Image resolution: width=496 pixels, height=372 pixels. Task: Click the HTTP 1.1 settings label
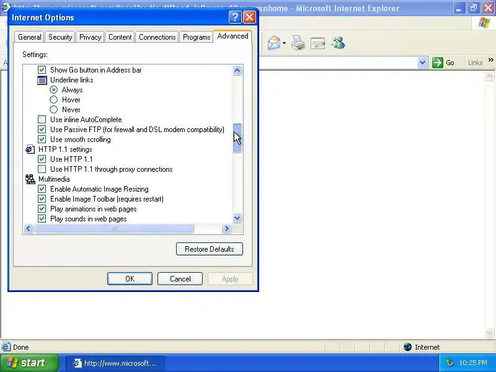click(x=65, y=149)
